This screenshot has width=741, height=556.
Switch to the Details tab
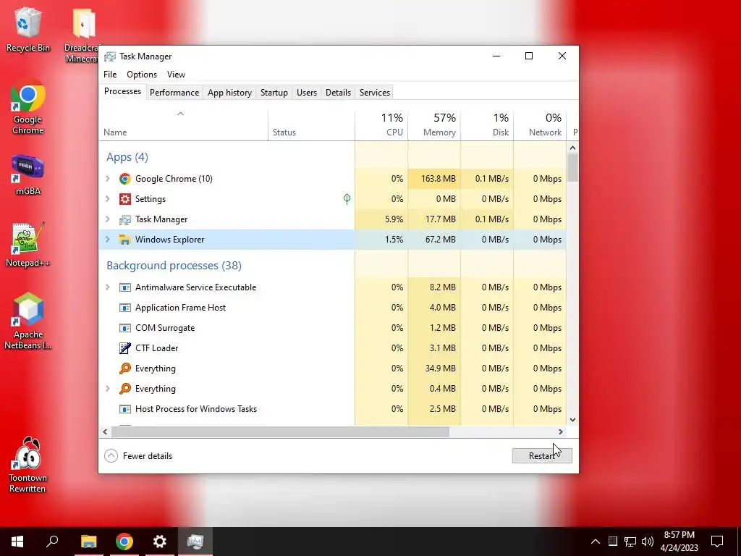(339, 93)
